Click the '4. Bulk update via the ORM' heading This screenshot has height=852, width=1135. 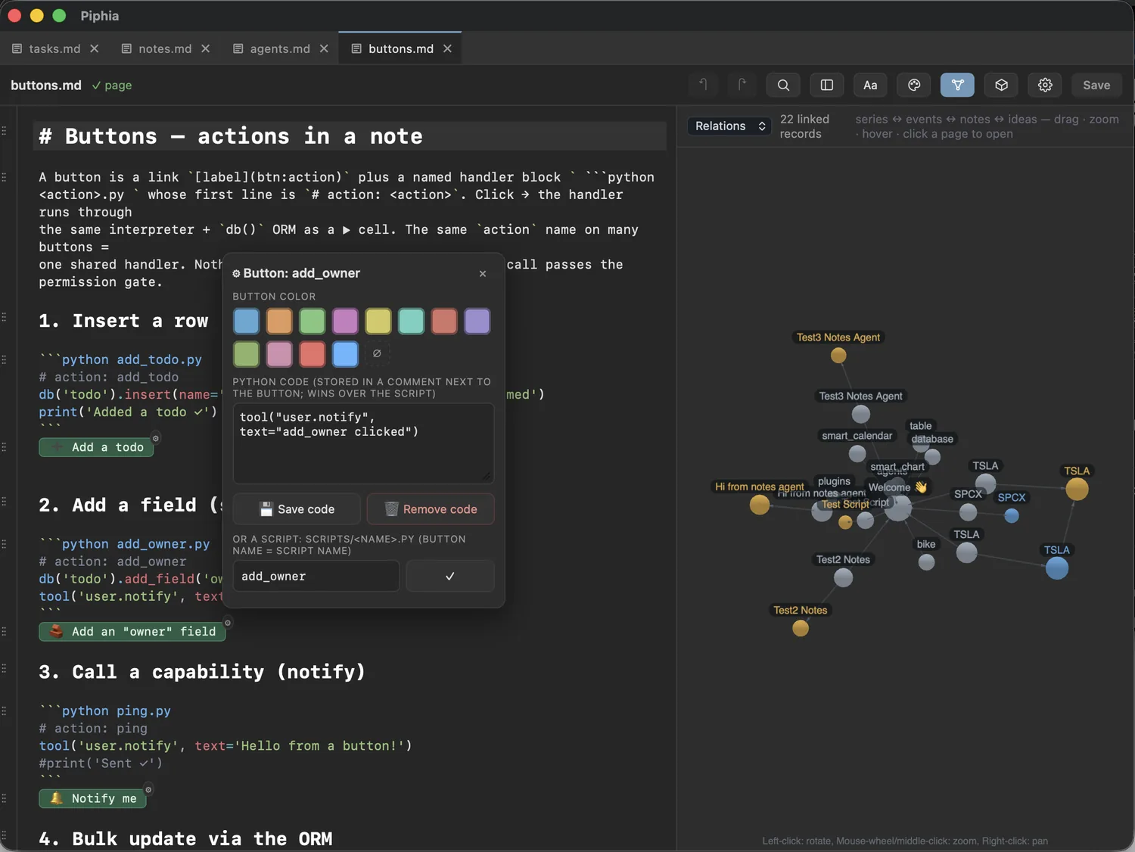(185, 838)
